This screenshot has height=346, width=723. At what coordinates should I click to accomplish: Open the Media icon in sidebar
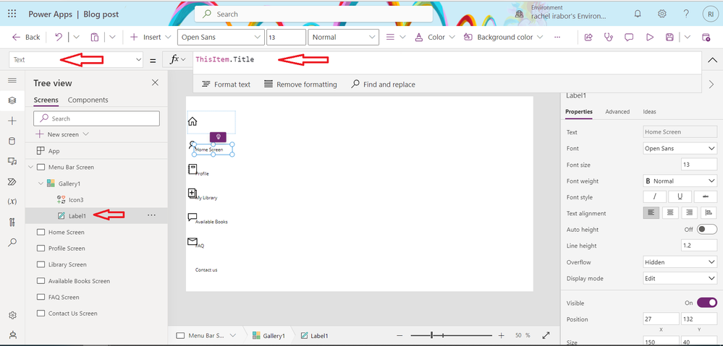click(12, 161)
